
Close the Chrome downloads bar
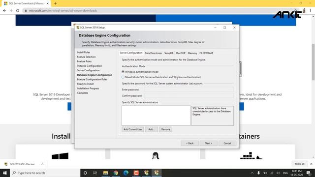(x=311, y=164)
